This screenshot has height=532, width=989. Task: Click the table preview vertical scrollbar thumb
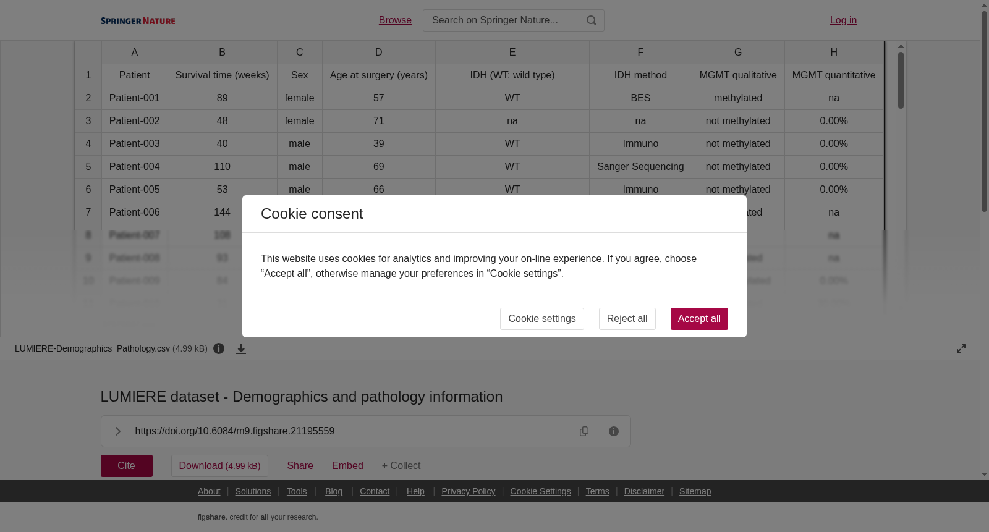coord(901,80)
